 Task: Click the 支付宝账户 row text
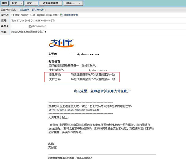(78, 70)
